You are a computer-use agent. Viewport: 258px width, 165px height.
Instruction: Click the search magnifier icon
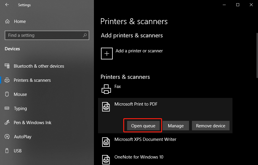click(x=85, y=35)
